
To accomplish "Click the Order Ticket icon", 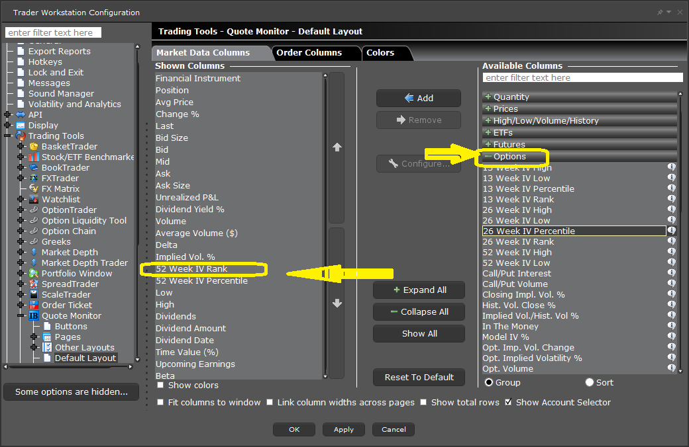I will coord(34,305).
